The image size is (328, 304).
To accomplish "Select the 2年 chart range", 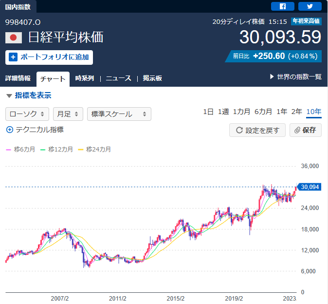I will [297, 112].
